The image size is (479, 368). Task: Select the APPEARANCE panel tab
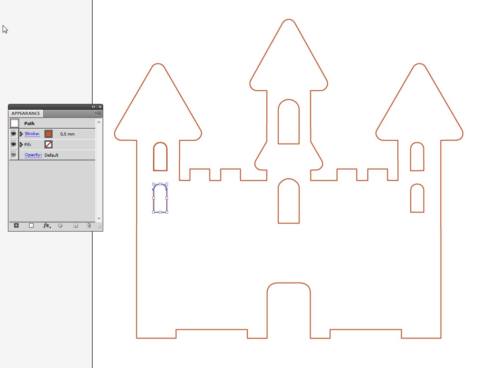tap(26, 113)
